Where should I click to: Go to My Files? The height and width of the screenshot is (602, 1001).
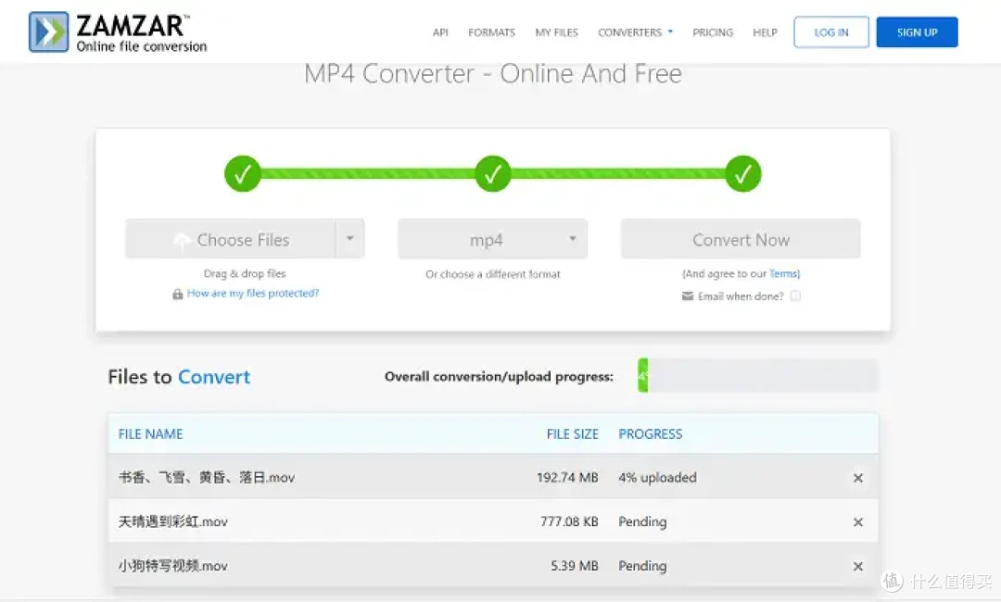tap(557, 31)
